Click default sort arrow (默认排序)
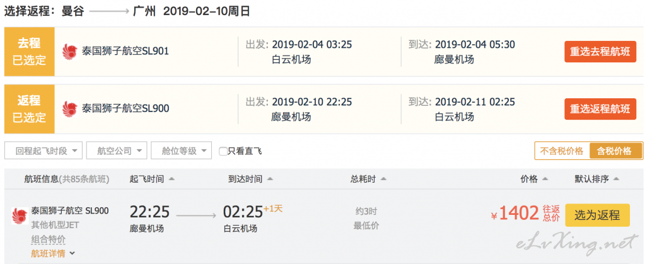This screenshot has width=645, height=264. click(x=616, y=179)
